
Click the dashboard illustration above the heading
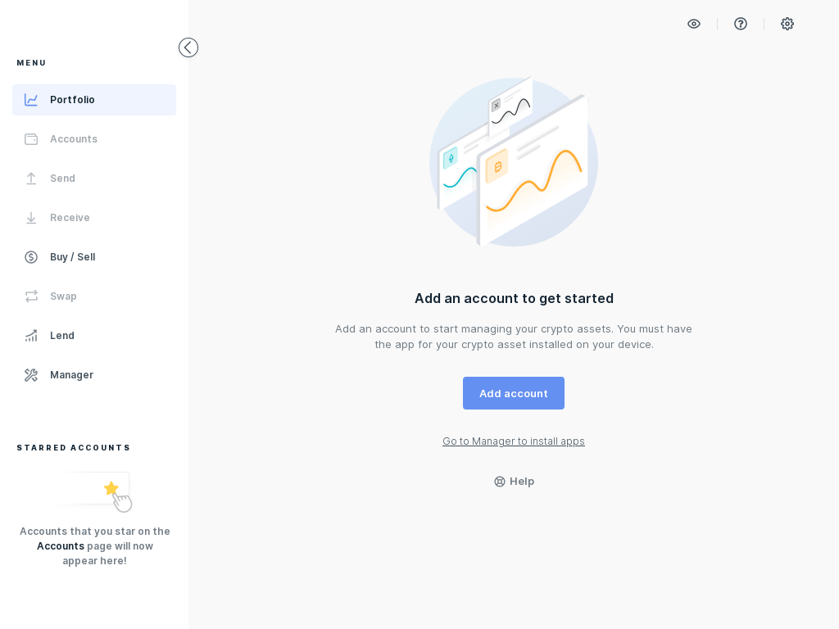514,162
